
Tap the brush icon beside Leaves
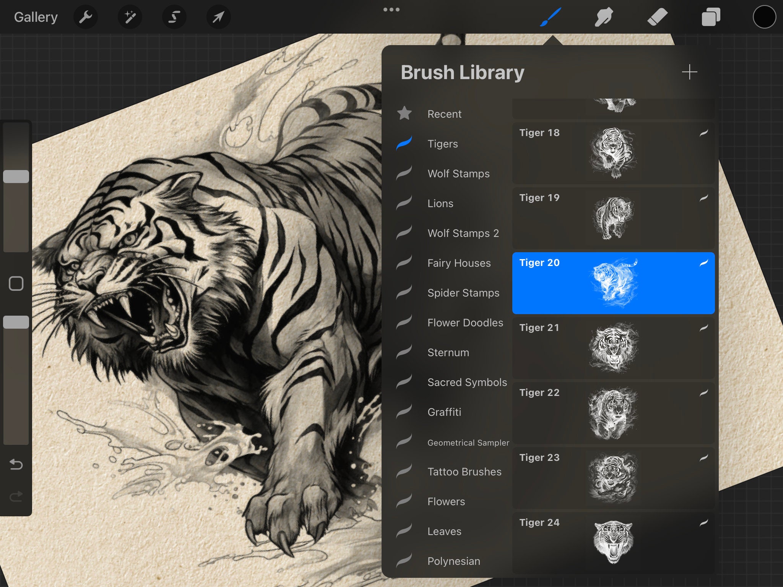[x=404, y=530]
